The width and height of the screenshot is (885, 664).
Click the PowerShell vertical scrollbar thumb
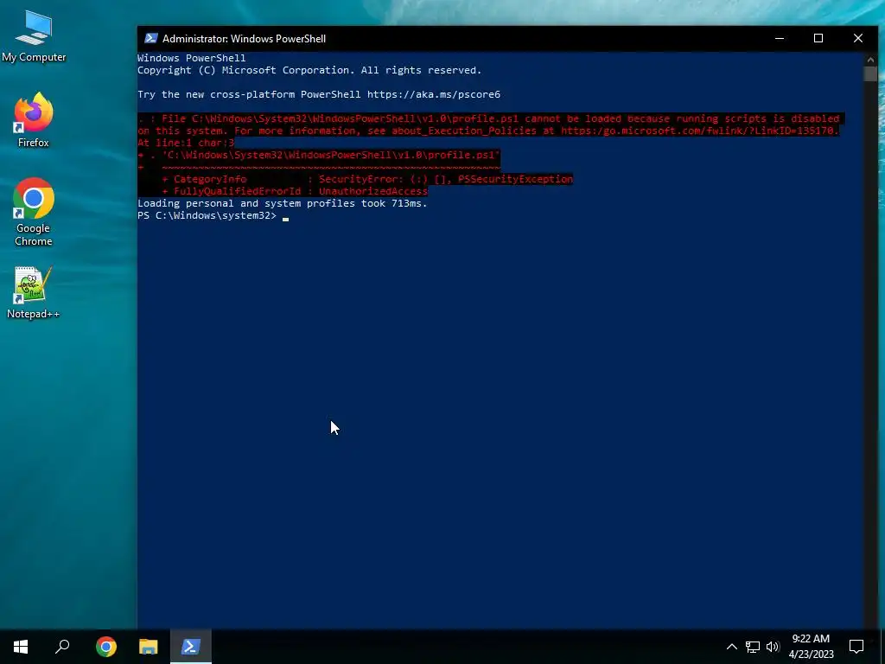point(869,73)
